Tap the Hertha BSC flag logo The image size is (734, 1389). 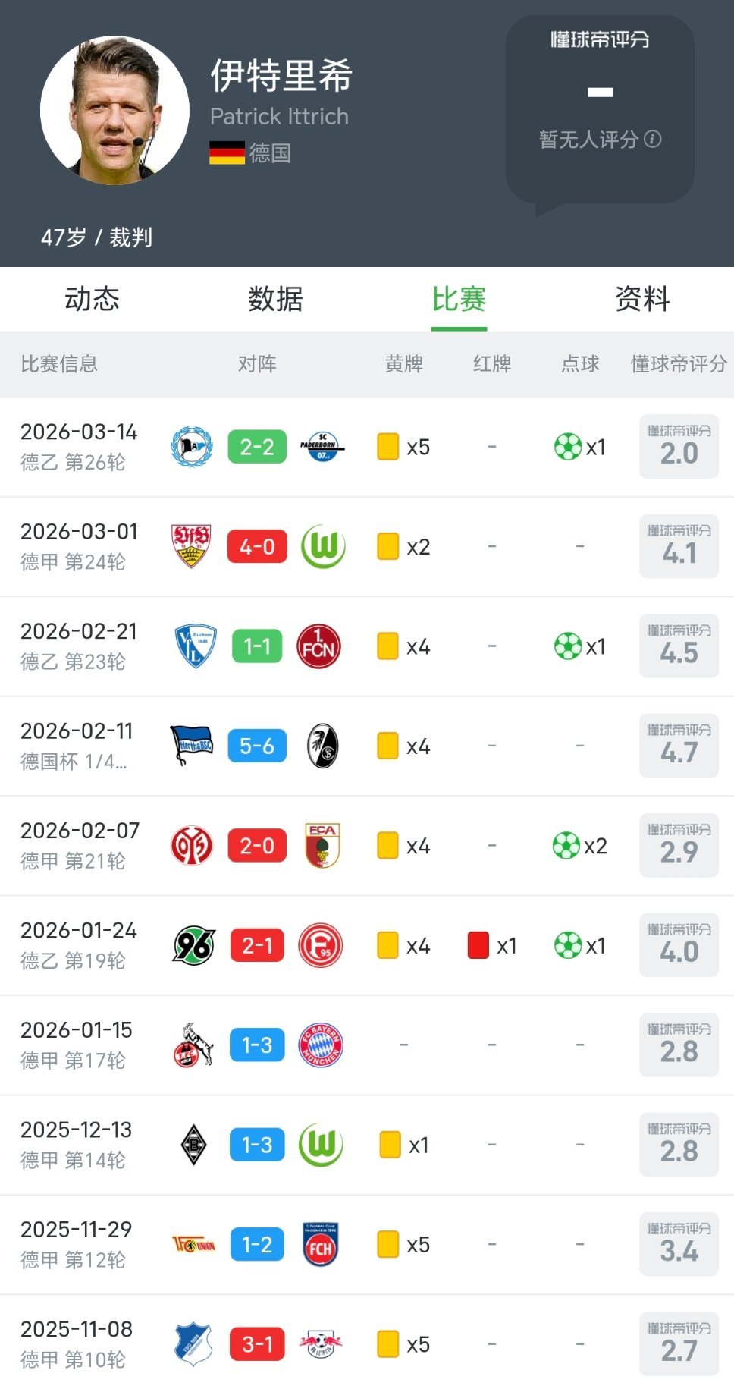(x=192, y=746)
